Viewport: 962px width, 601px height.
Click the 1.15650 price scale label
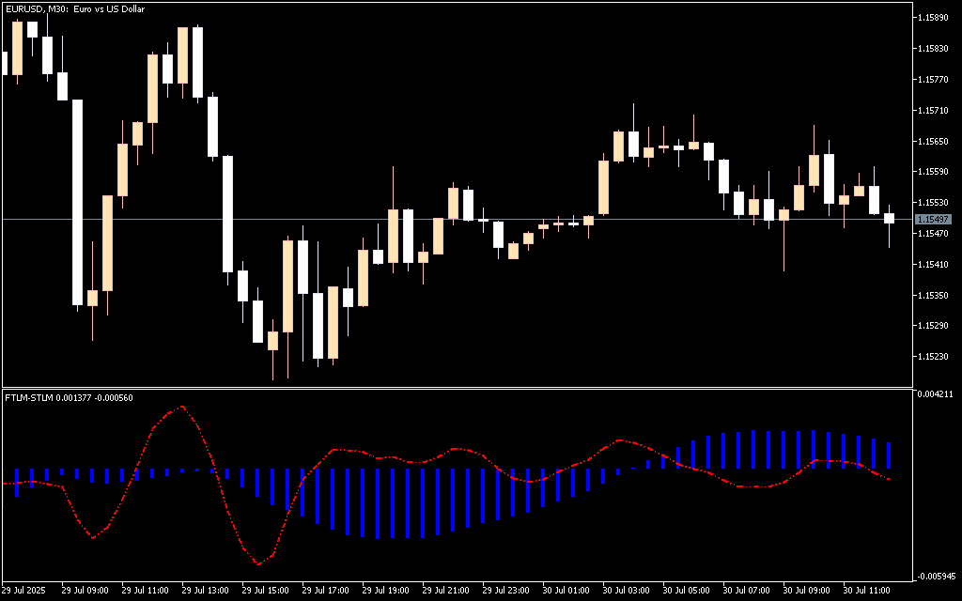click(x=933, y=142)
